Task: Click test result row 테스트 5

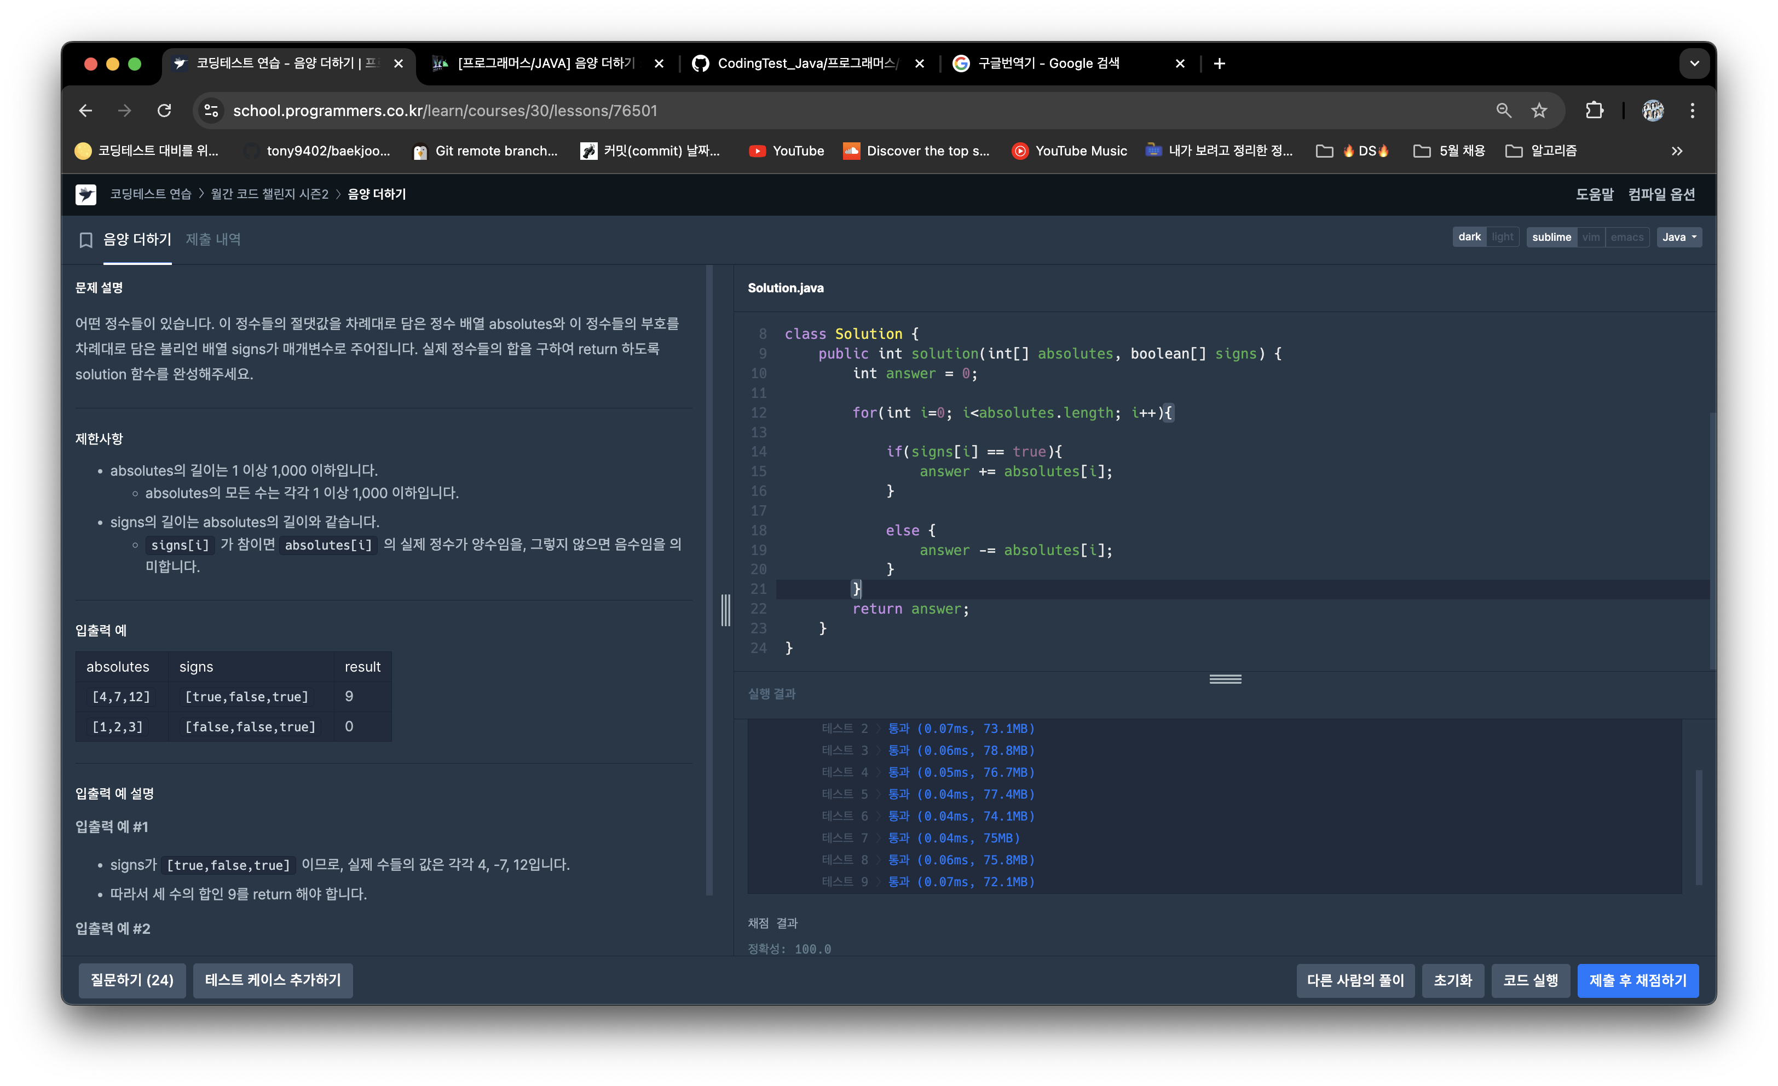Action: pyautogui.click(x=928, y=794)
